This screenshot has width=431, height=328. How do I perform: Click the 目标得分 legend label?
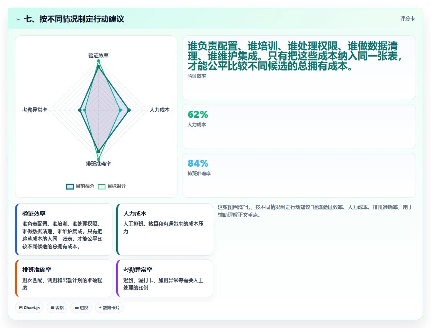click(117, 186)
